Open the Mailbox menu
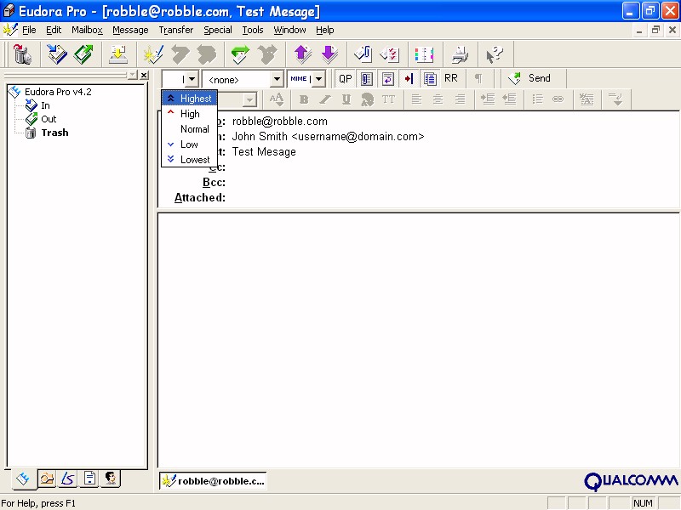The width and height of the screenshot is (681, 510). 87,30
